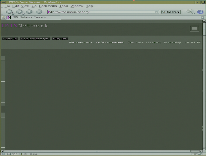Open the Forward button history dropdown arrow
The image size is (206, 156).
(x=23, y=14)
